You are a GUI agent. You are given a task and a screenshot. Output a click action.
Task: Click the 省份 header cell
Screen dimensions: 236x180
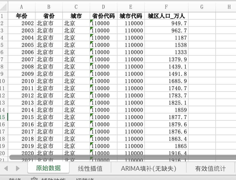tap(49, 16)
